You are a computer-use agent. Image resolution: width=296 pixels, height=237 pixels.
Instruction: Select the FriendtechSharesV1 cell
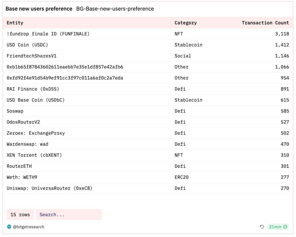tap(31, 56)
